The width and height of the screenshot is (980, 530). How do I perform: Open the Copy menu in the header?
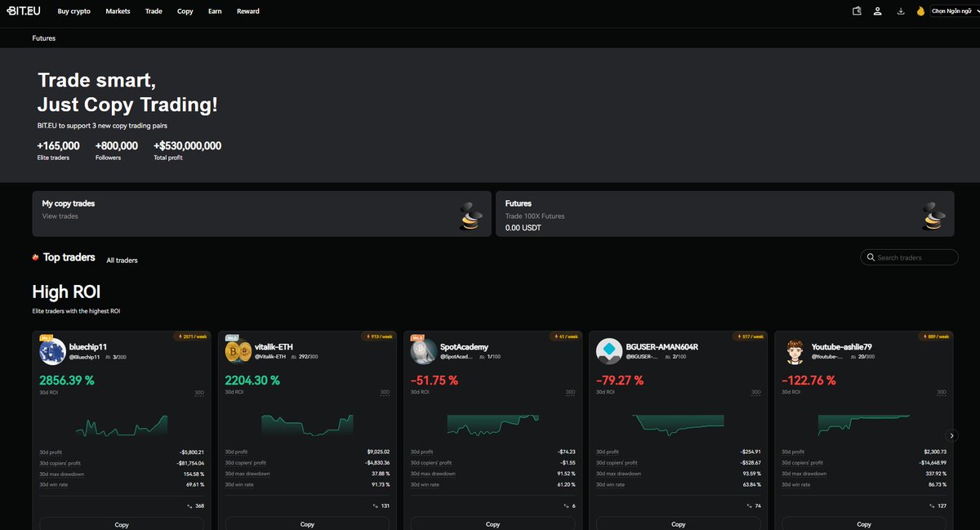185,11
